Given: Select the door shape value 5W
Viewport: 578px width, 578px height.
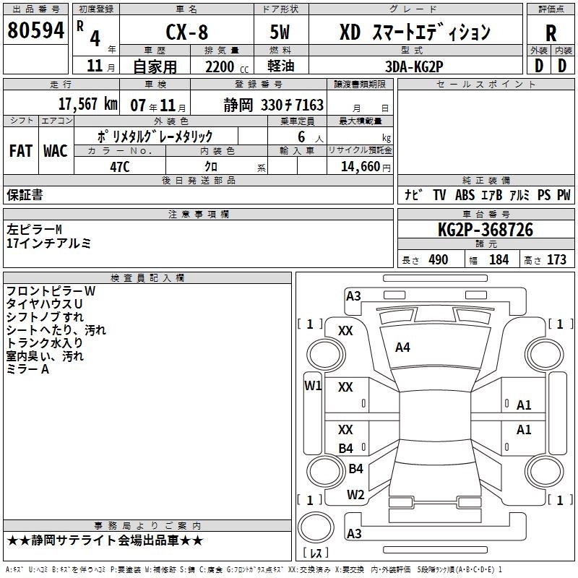Looking at the screenshot, I should (280, 32).
